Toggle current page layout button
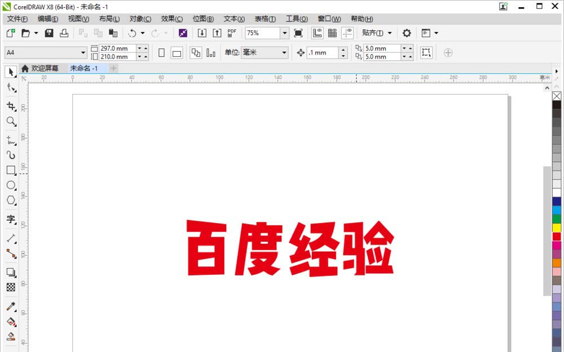This screenshot has height=352, width=564. tap(211, 53)
